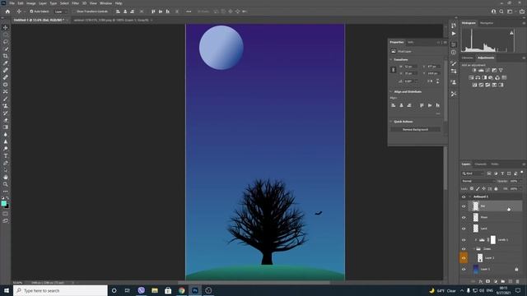Click the Home icon in options bar
The height and width of the screenshot is (296, 527).
7,12
